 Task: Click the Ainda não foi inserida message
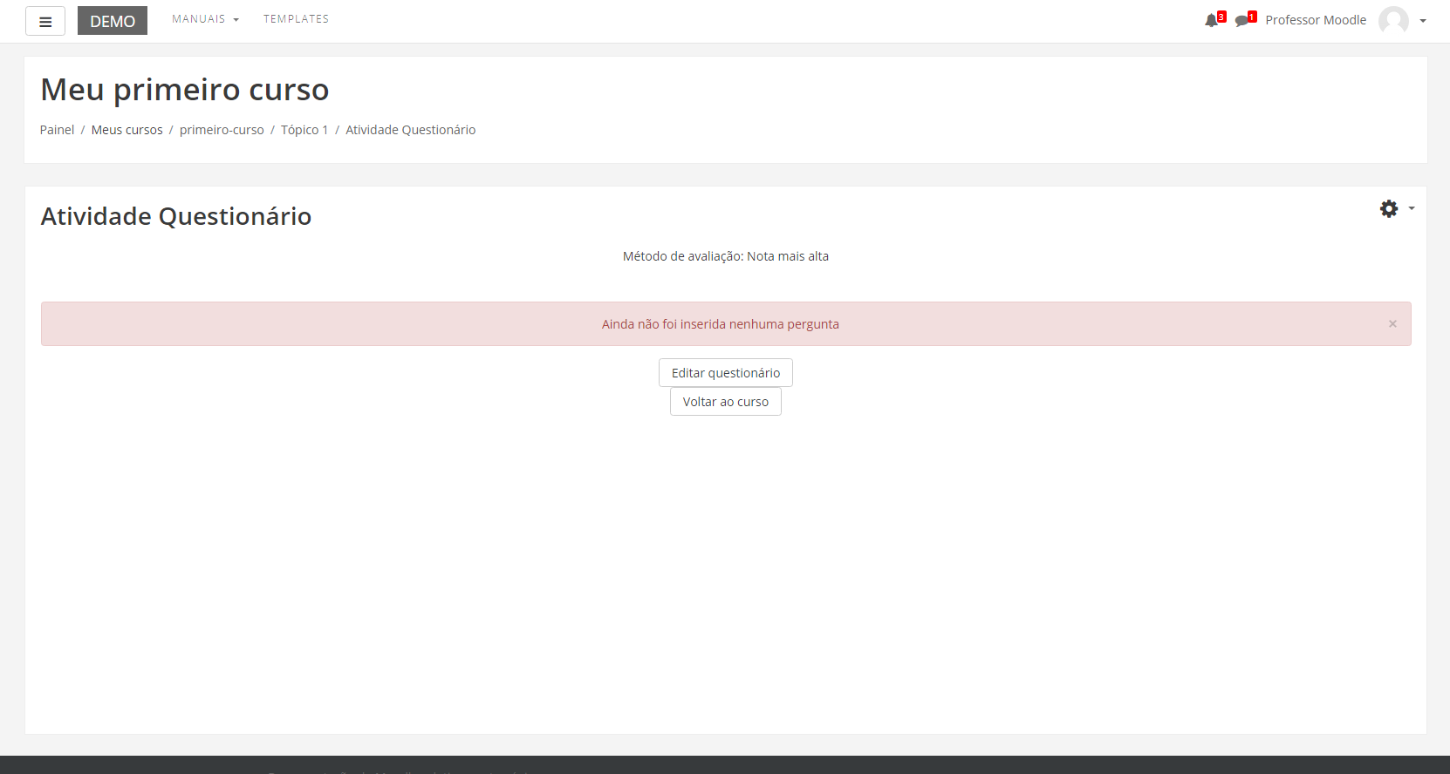(721, 324)
